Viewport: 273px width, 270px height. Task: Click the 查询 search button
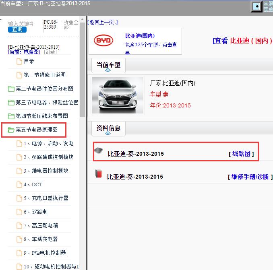[17, 29]
